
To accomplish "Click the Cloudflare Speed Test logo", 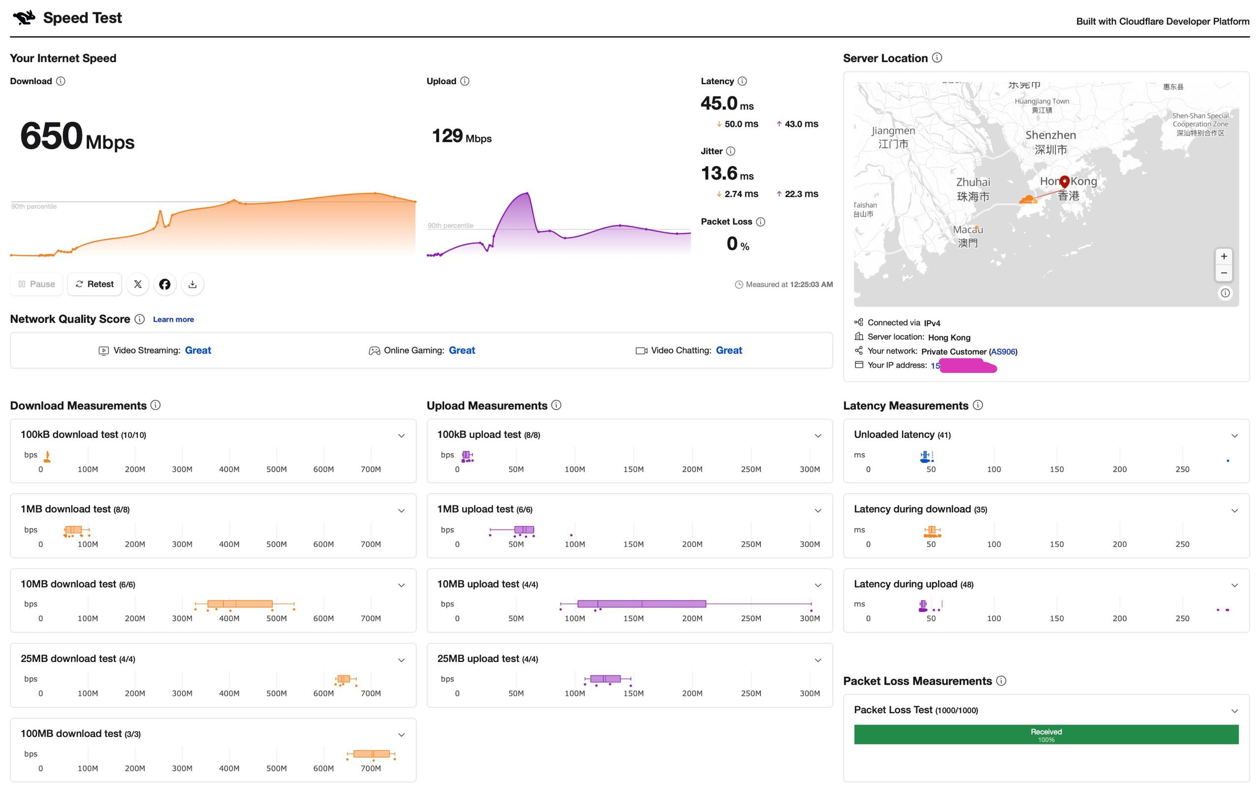I will (x=24, y=18).
